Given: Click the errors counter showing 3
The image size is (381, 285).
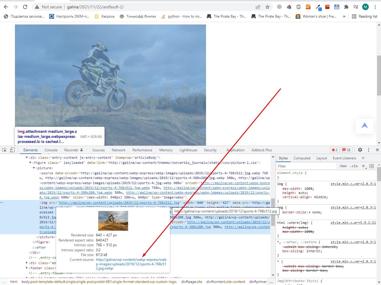Looking at the screenshot, I should pyautogui.click(x=334, y=150).
